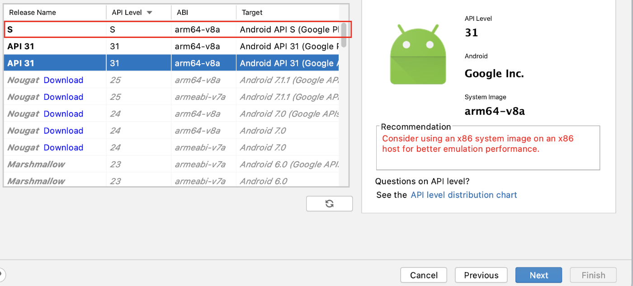Click the Google Inc. vendor text

click(x=494, y=74)
